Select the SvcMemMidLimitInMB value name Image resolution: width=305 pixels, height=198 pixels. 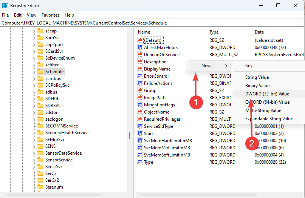[167, 148]
